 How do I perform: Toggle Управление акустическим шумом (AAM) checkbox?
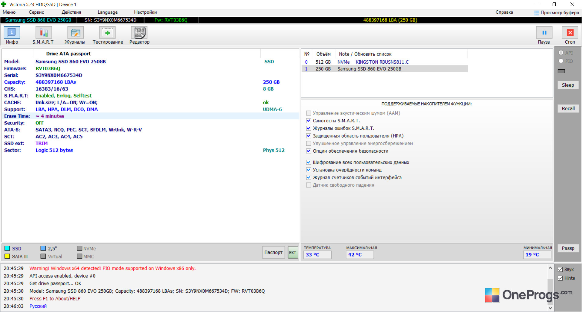(x=309, y=113)
